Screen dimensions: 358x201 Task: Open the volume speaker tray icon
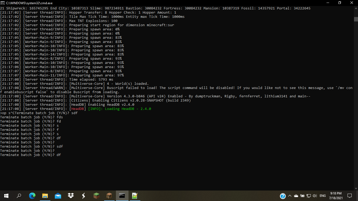(315, 196)
